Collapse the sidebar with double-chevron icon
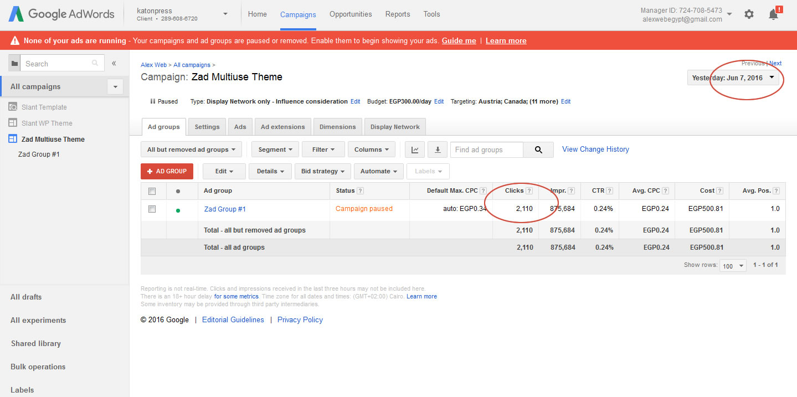Viewport: 797px width, 397px height. pyautogui.click(x=114, y=63)
